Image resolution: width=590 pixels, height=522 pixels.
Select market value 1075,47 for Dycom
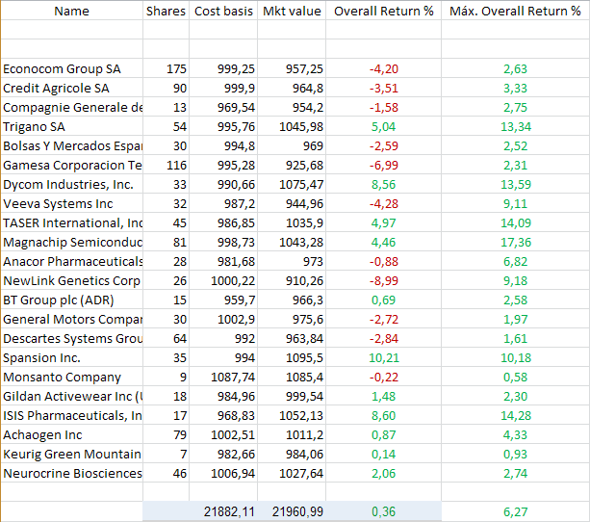[292, 184]
